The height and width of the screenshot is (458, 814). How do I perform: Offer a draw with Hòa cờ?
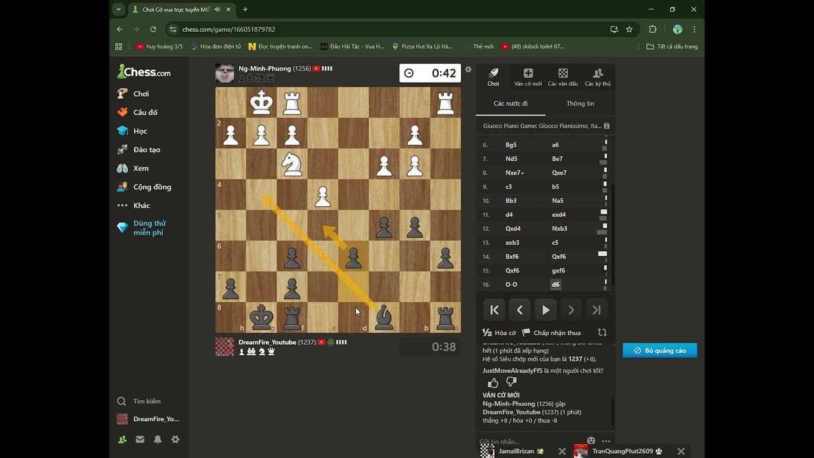click(499, 333)
